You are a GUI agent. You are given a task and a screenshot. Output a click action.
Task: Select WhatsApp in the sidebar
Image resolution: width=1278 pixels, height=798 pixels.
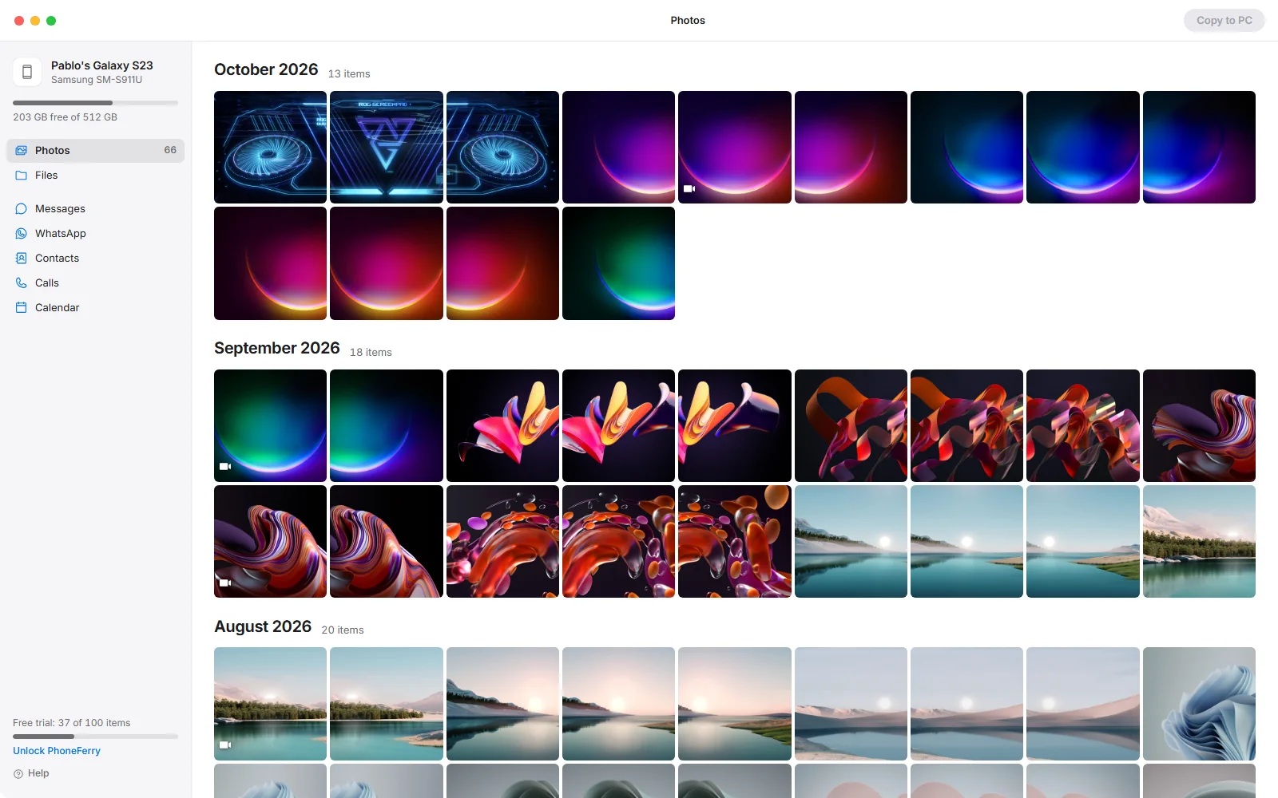tap(96, 234)
